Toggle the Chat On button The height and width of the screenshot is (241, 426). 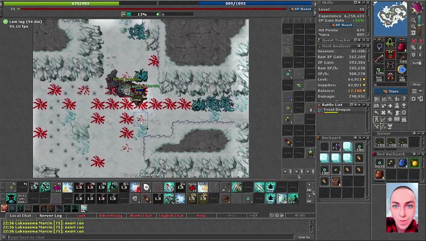pos(304,237)
